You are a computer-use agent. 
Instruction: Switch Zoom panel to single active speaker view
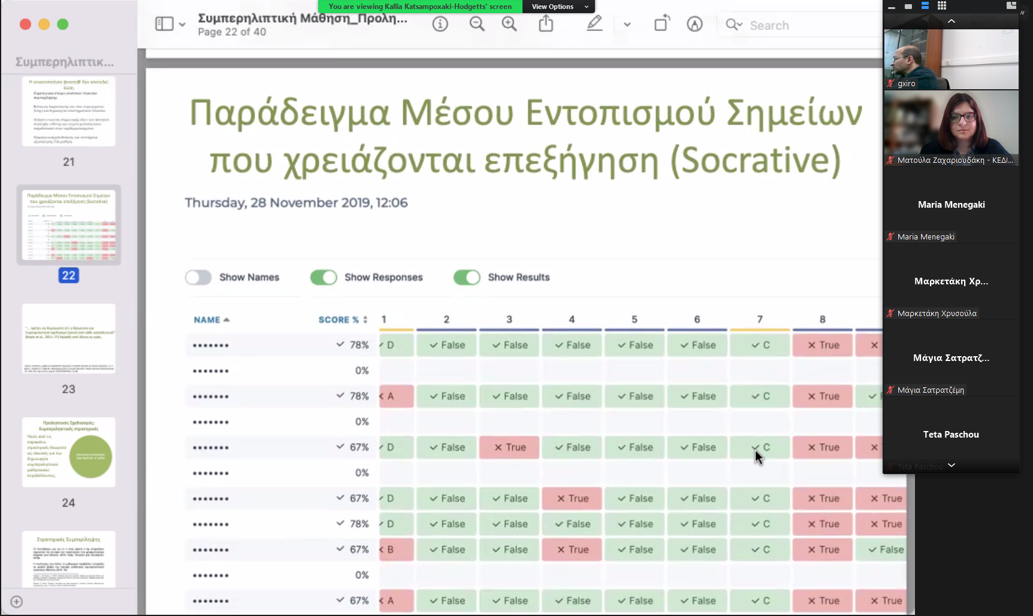pos(908,6)
